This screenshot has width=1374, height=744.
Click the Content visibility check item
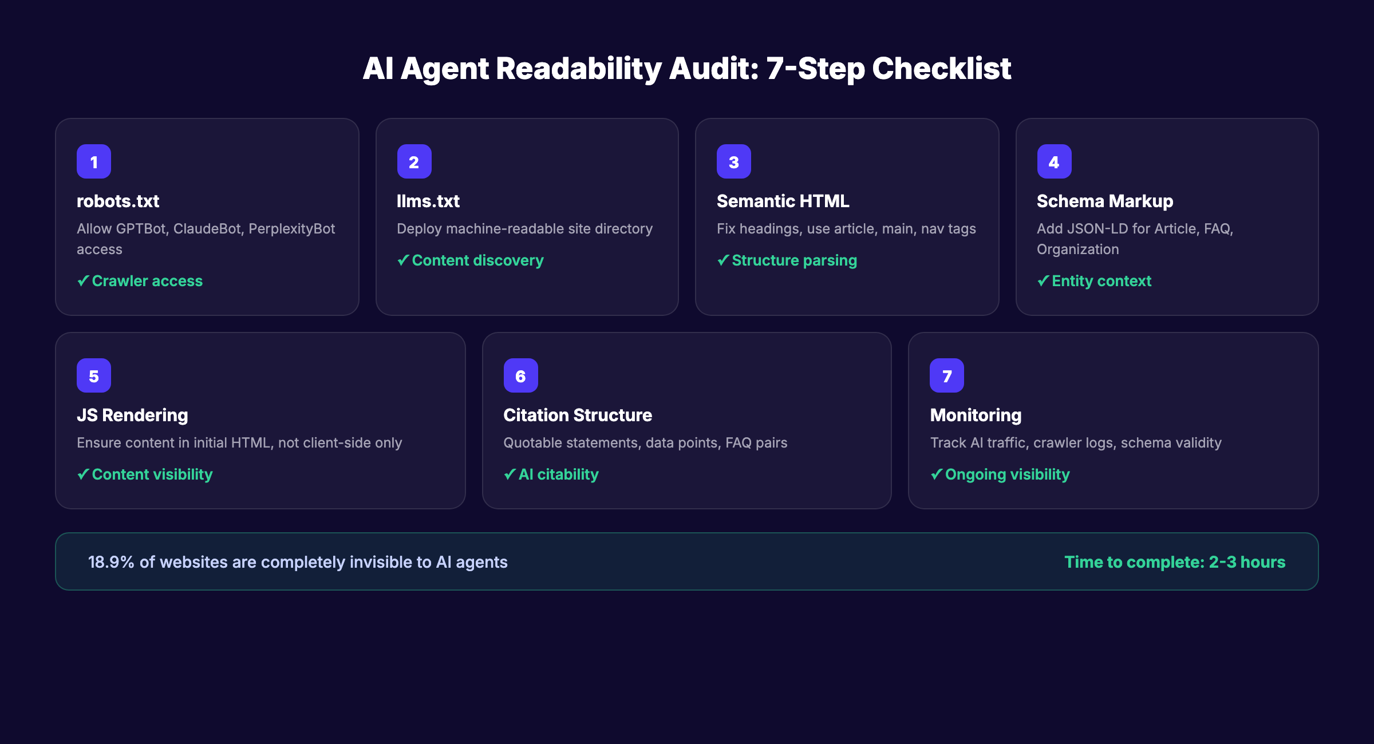pyautogui.click(x=145, y=474)
